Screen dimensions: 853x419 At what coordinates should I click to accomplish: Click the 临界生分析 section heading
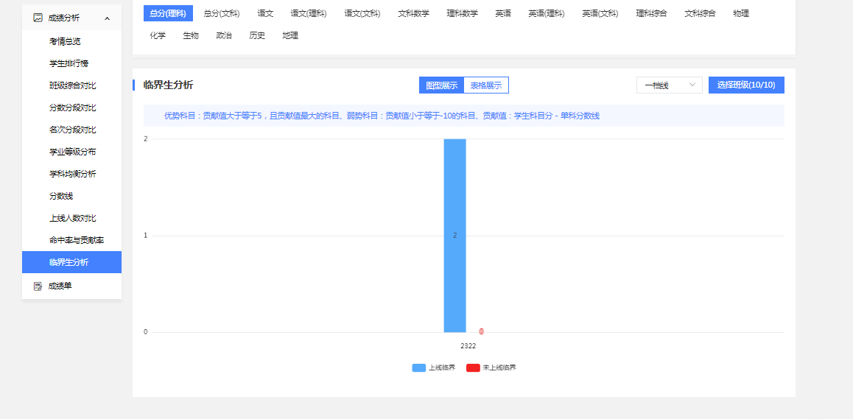tap(168, 85)
